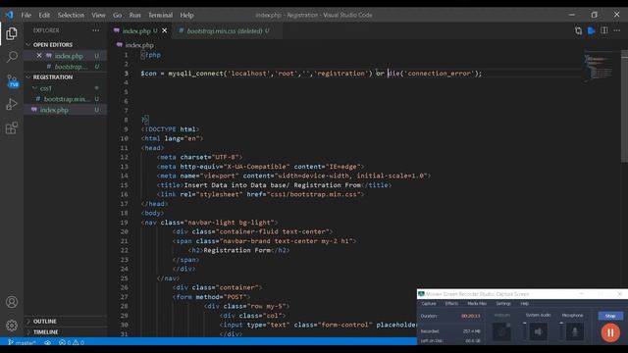Open the Extensions view
The image size is (628, 353).
click(x=12, y=128)
